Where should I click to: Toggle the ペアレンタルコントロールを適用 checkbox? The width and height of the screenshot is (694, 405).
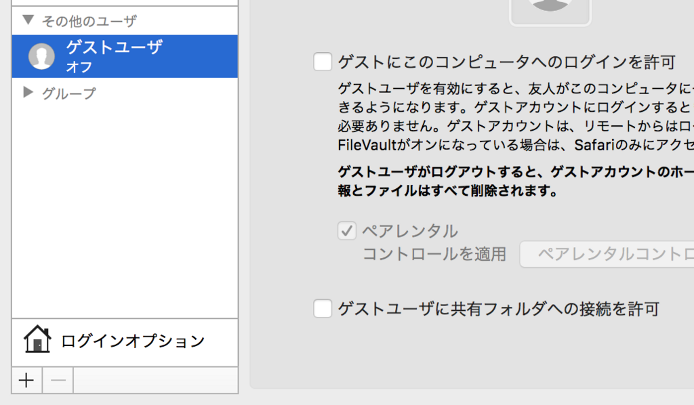(x=346, y=231)
